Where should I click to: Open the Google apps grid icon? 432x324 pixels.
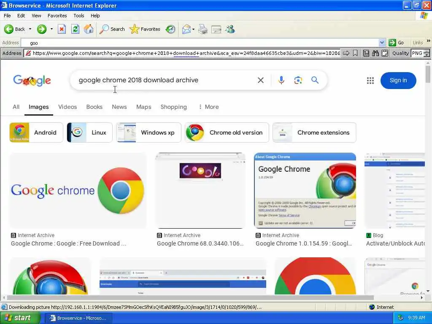(370, 81)
